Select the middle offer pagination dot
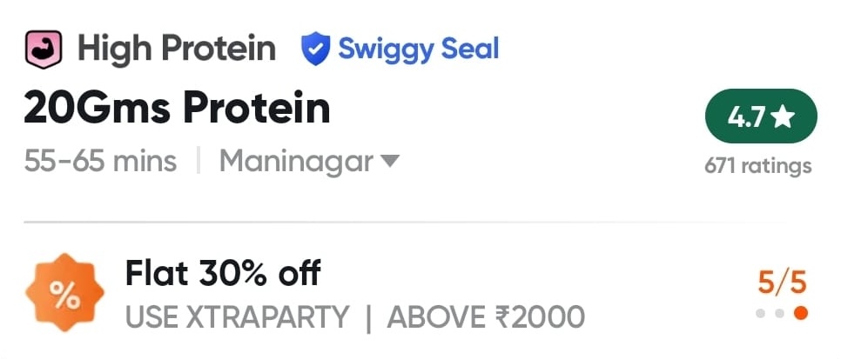This screenshot has width=841, height=359. coord(779,313)
